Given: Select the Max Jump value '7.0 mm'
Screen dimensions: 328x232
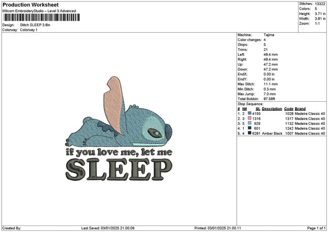Looking at the screenshot, I should pos(270,94).
